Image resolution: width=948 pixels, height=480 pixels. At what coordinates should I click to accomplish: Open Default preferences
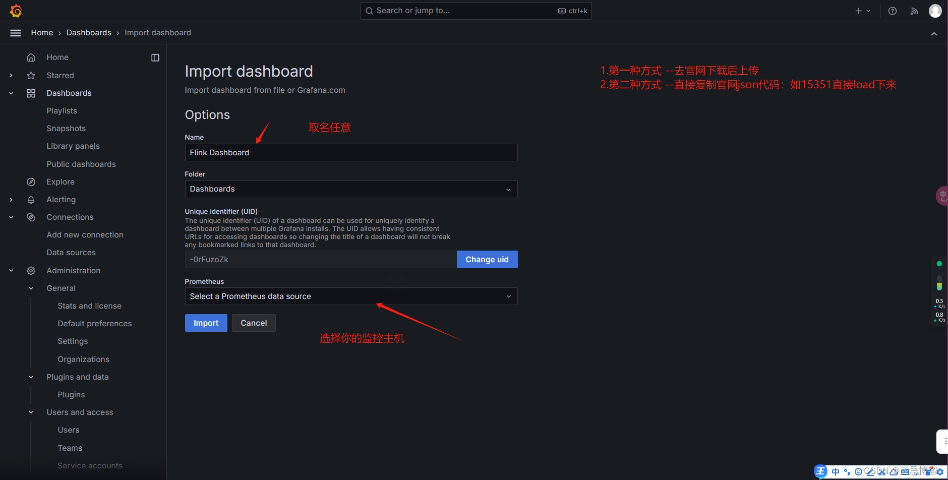coord(95,324)
